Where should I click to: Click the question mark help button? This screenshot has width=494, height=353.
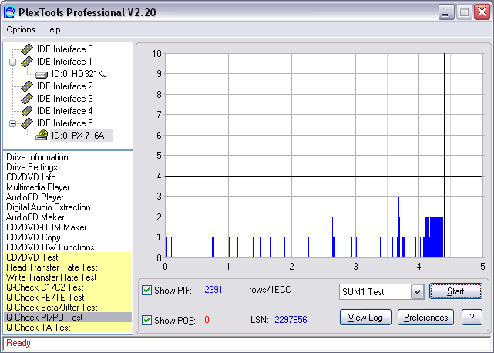click(472, 318)
